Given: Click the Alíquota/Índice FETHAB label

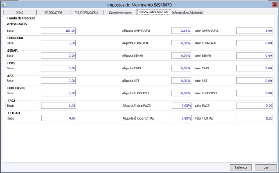Looking at the screenshot, I should coord(139,118).
